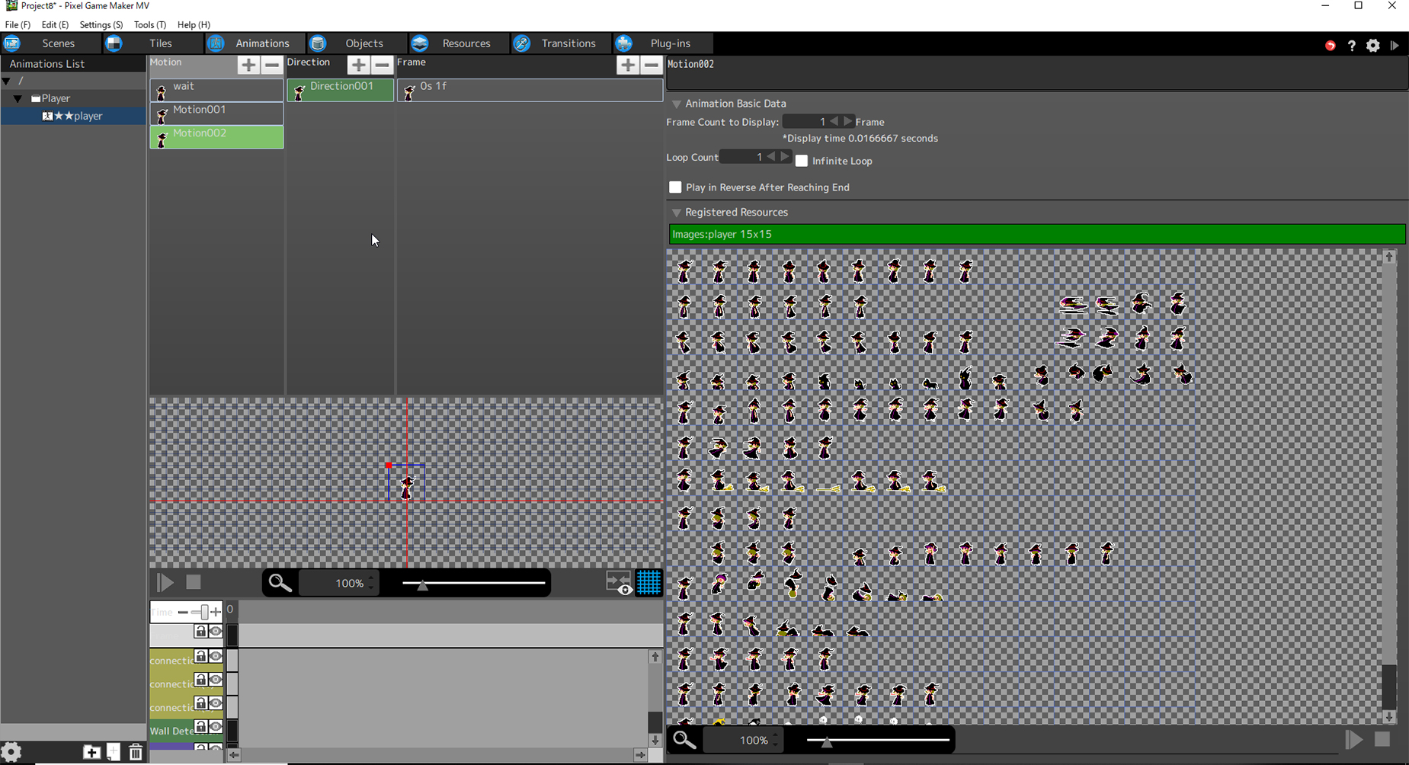
Task: Enable the Infinite Loop checkbox
Action: pos(802,161)
